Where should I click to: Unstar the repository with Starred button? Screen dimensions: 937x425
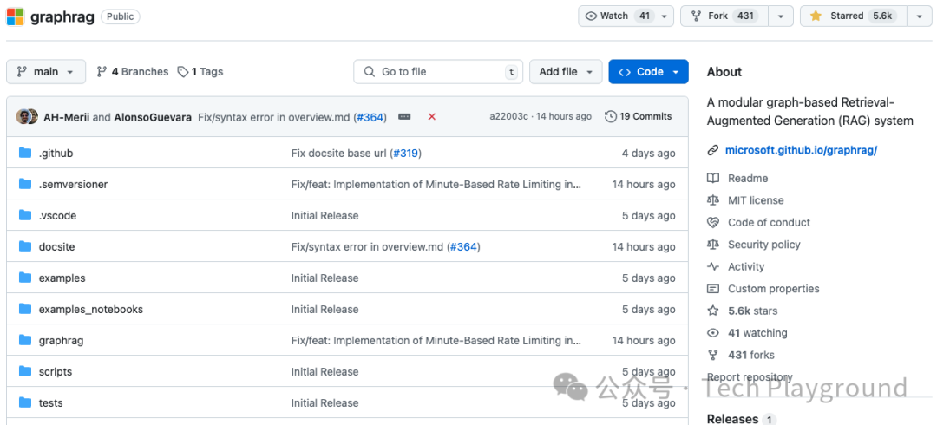854,16
